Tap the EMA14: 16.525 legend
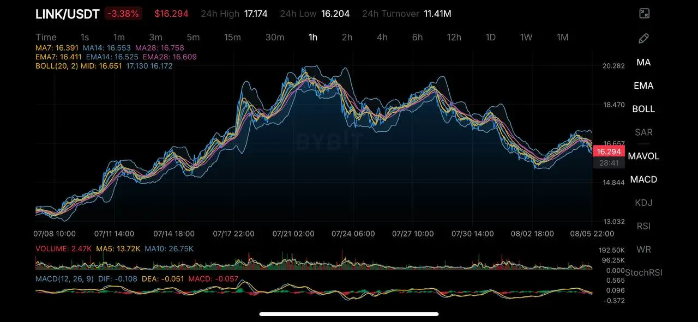 tap(112, 57)
